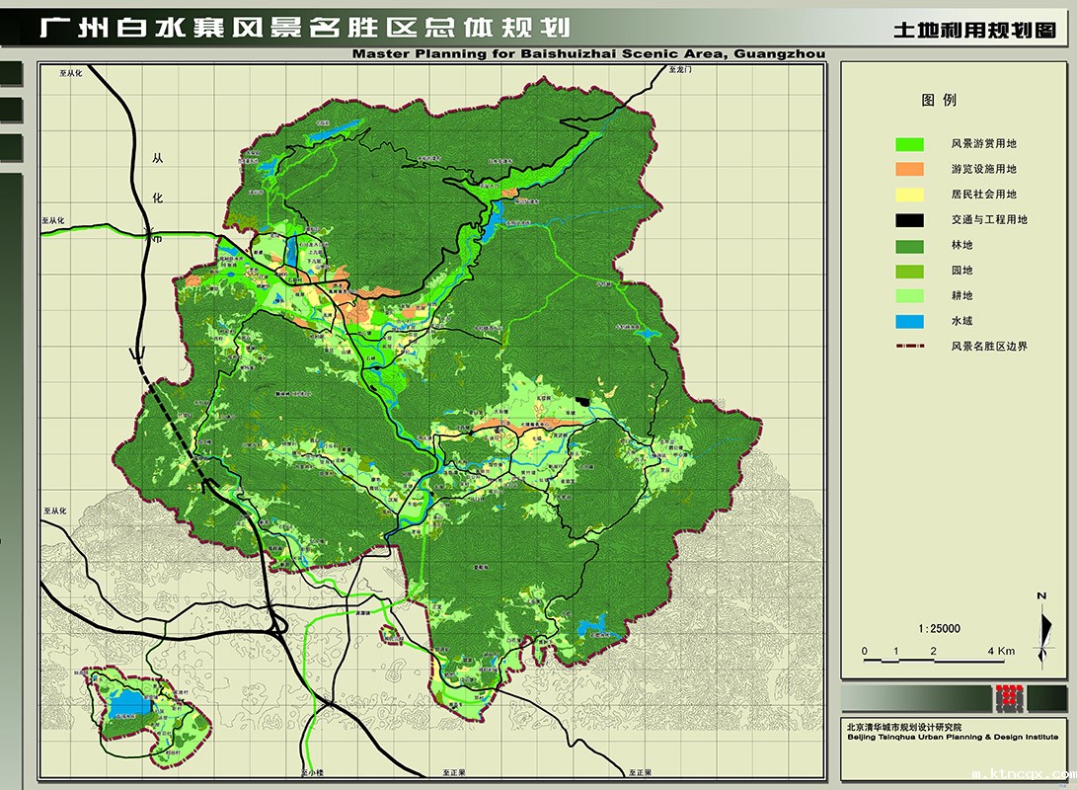This screenshot has width=1077, height=790.
Task: Select the blue 水域 legend swatch
Action: tap(909, 321)
